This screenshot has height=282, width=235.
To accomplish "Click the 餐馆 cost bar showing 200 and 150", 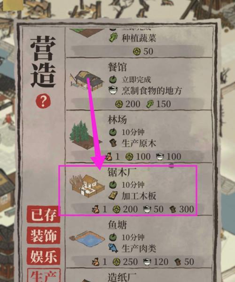I will [138, 103].
